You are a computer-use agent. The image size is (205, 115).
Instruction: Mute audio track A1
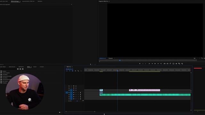coord(76,93)
